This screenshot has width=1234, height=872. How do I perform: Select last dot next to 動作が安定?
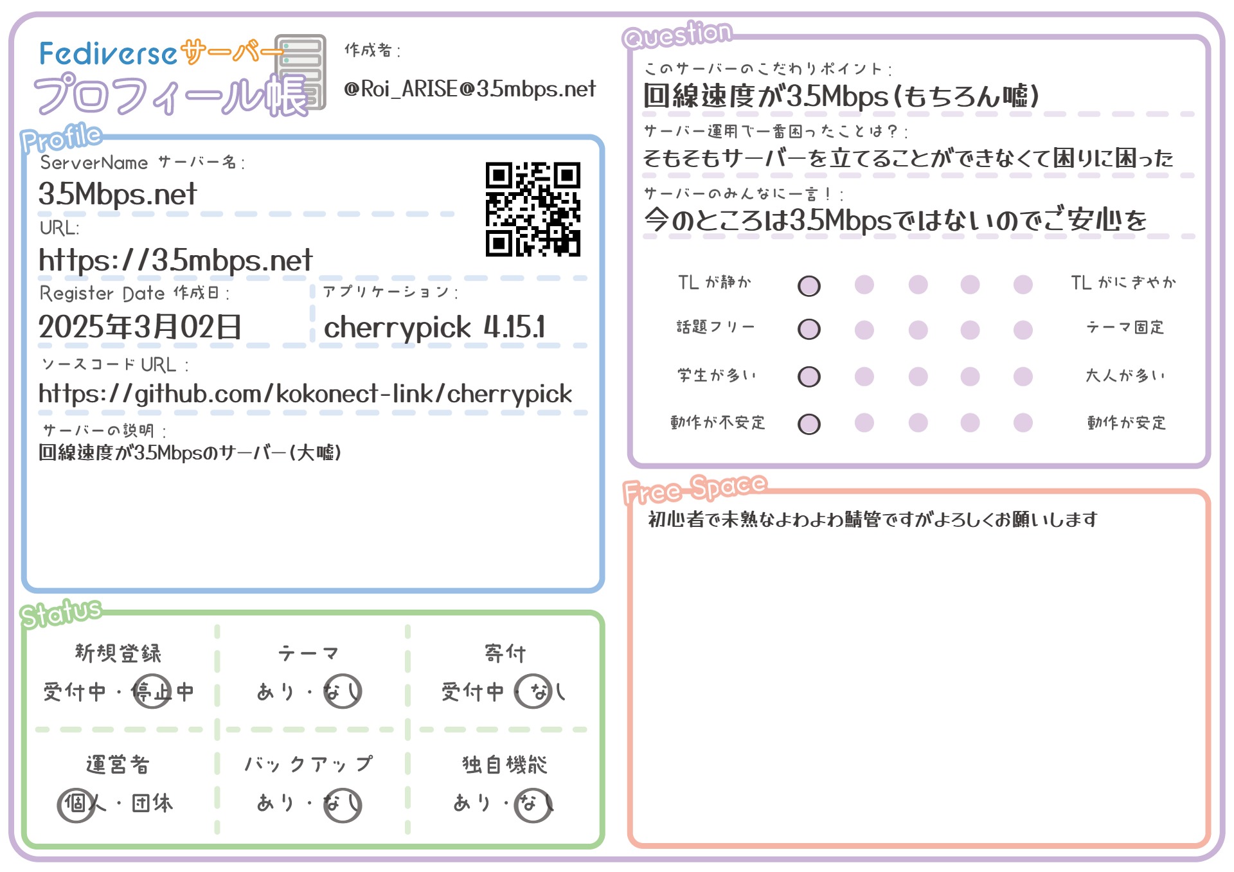[x=1023, y=423]
